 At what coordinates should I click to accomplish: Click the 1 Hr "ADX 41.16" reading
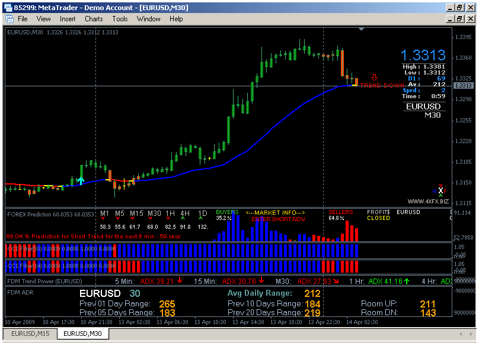(x=388, y=281)
